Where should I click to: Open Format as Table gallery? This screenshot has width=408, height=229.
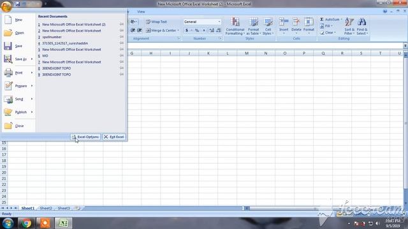pyautogui.click(x=254, y=26)
